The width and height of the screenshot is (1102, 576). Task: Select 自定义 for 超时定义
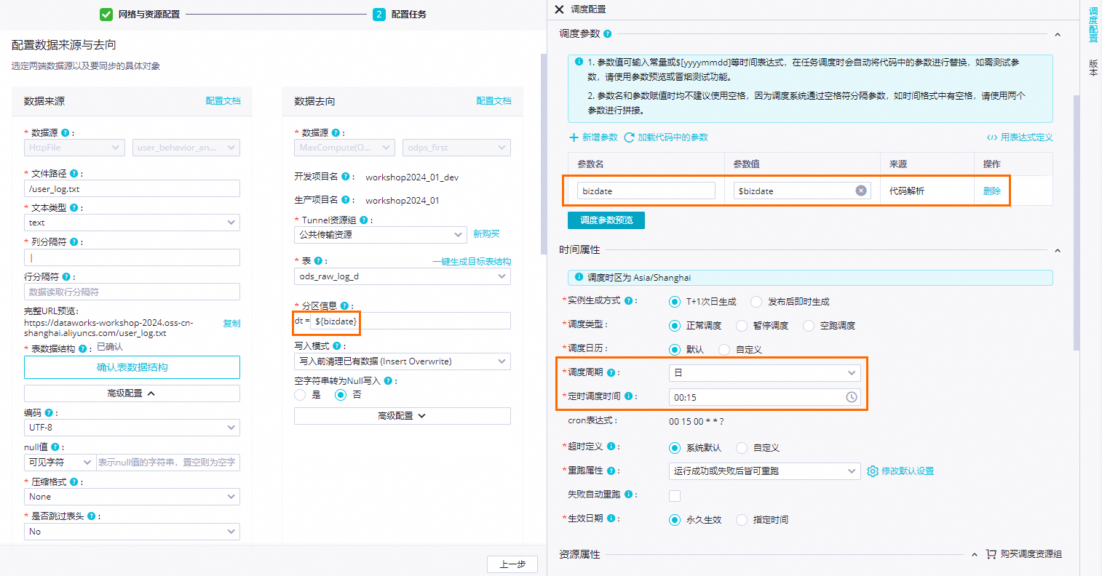tap(742, 448)
